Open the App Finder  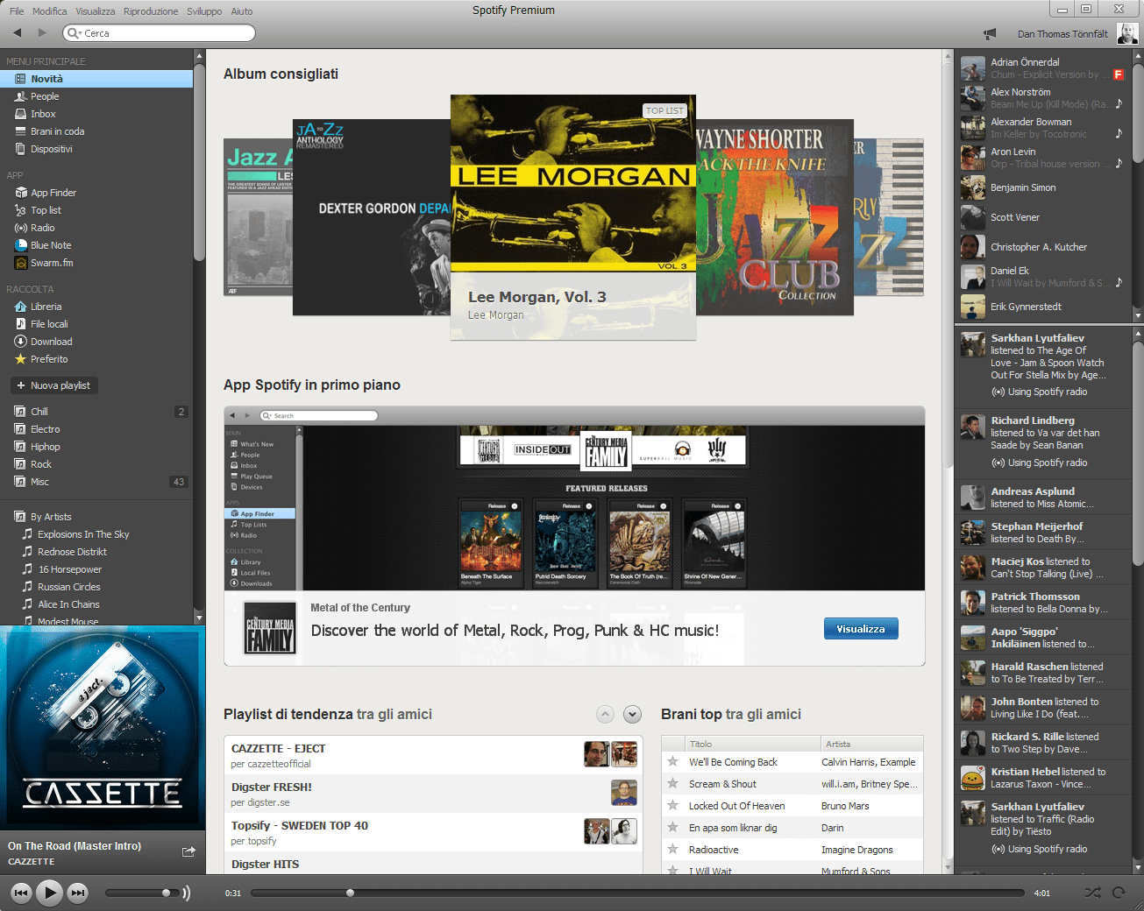(x=53, y=193)
